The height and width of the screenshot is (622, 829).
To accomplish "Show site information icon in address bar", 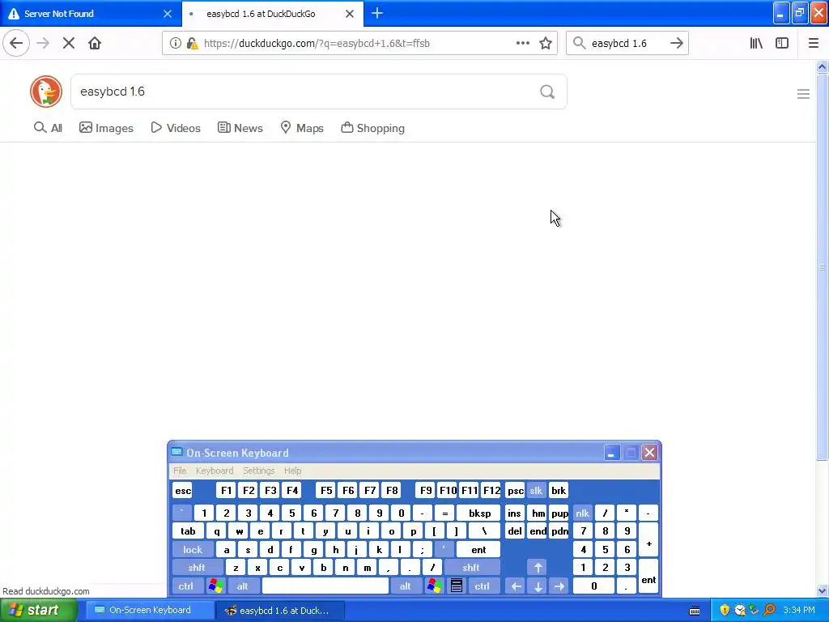I will pos(176,44).
